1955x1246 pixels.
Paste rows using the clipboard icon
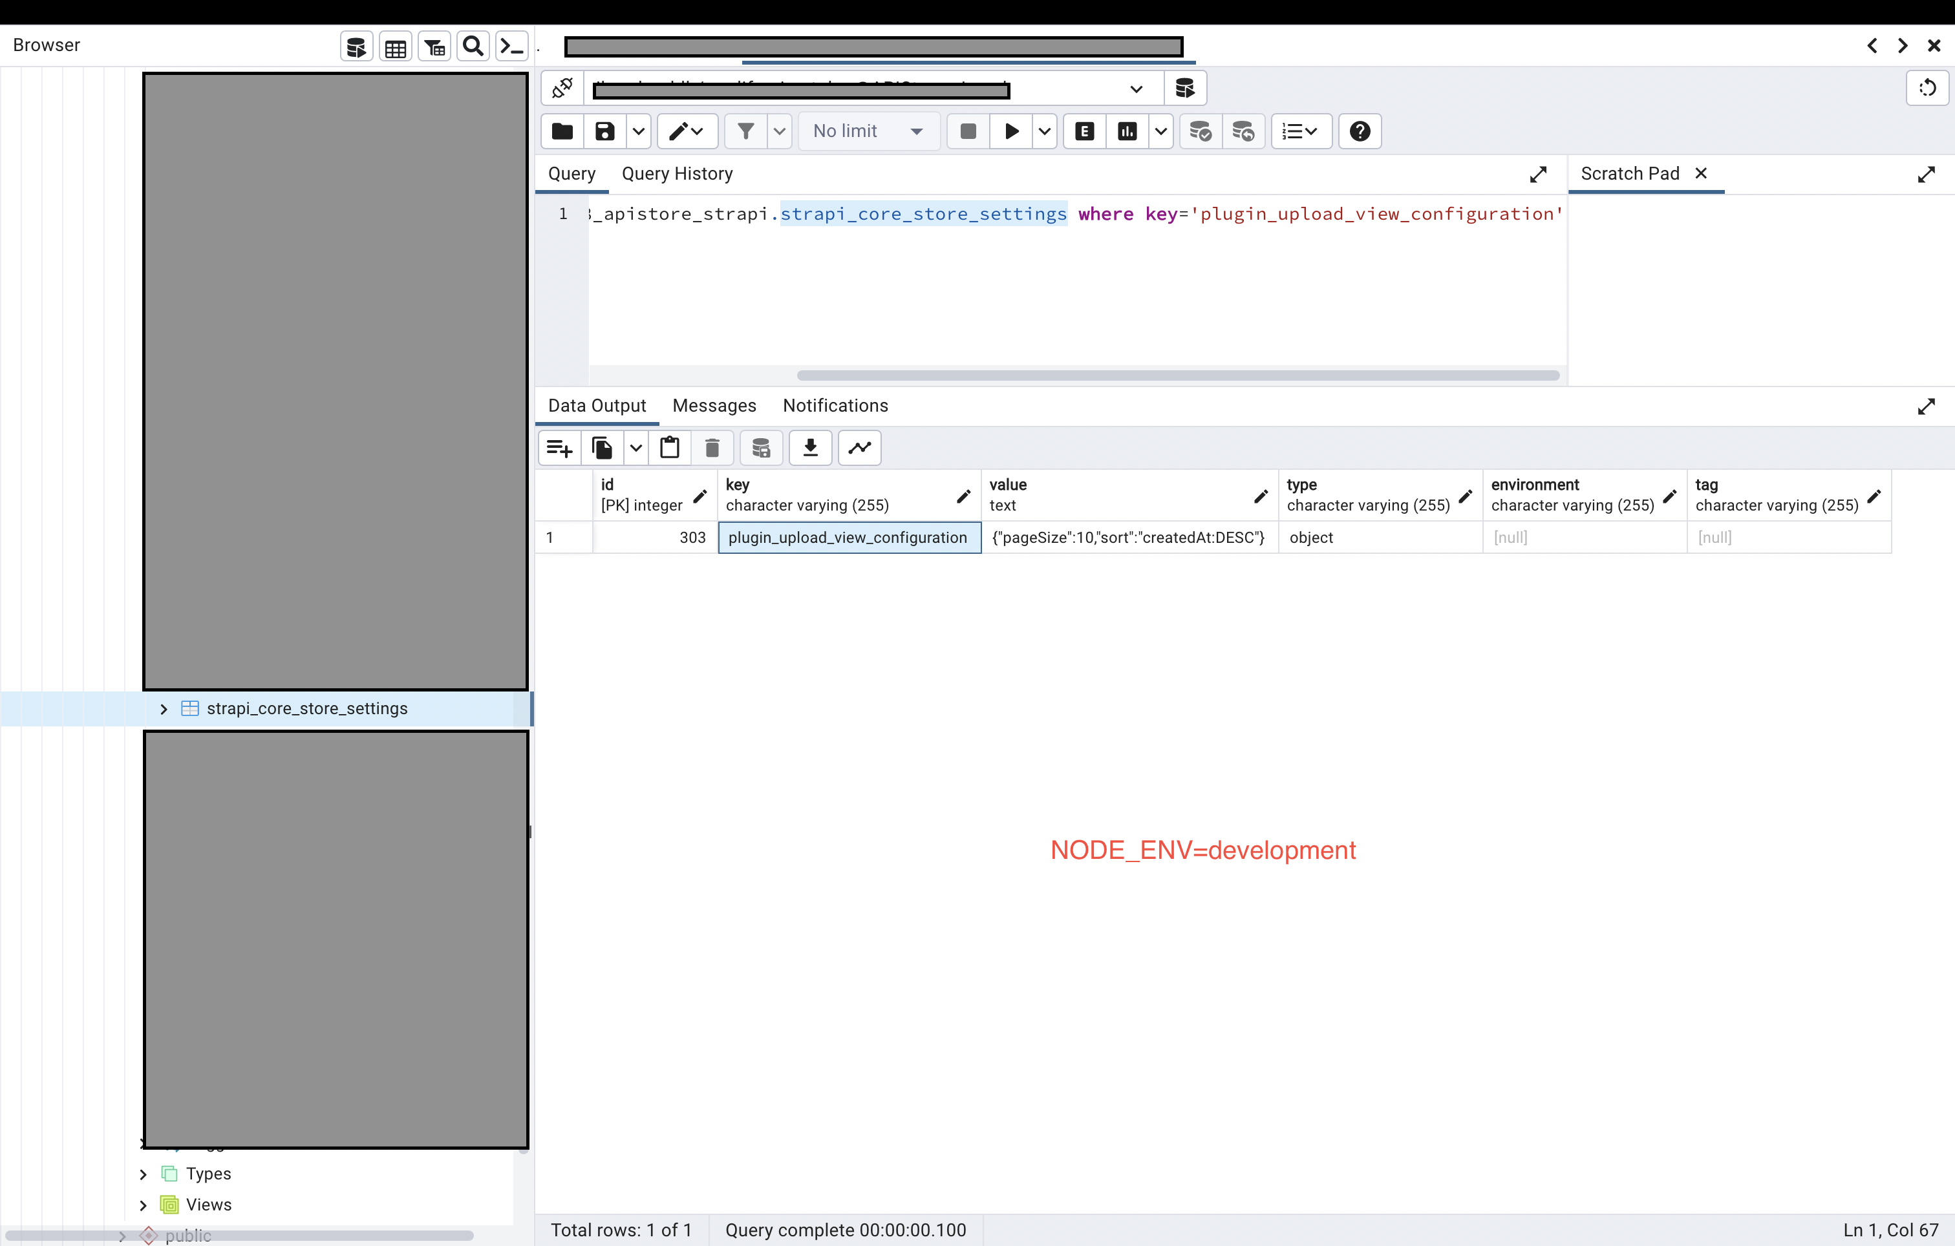[670, 447]
